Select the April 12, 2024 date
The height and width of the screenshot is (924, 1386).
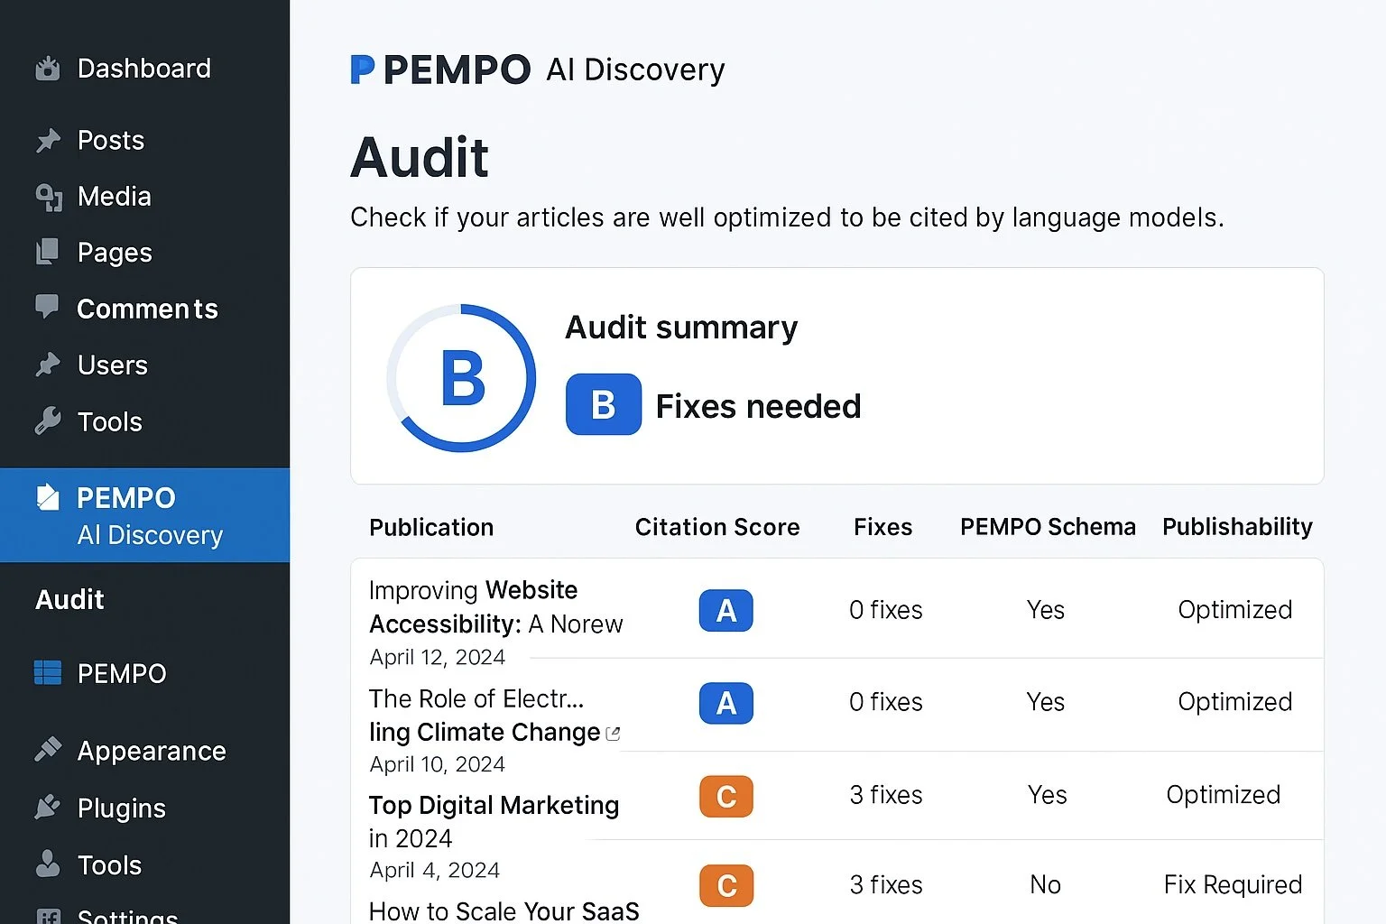[437, 657]
